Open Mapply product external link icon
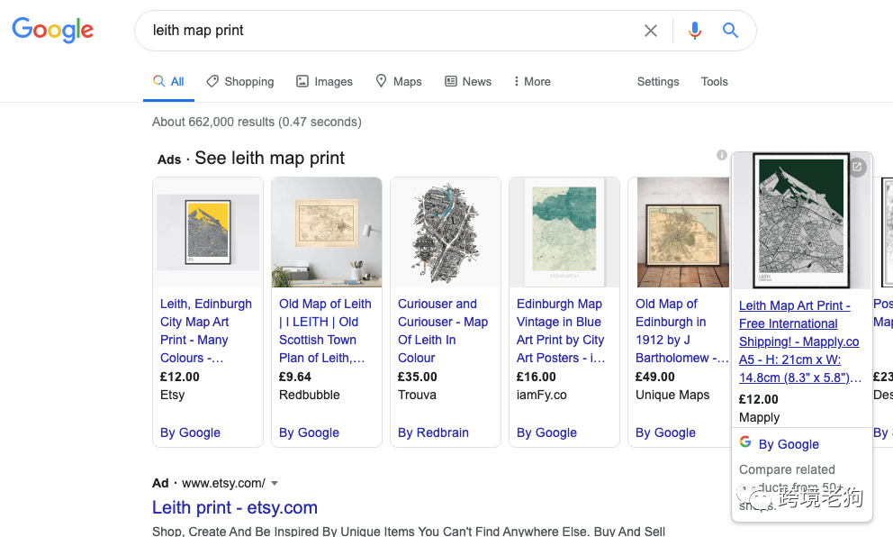Screen dimensions: 893x537 (x=857, y=167)
